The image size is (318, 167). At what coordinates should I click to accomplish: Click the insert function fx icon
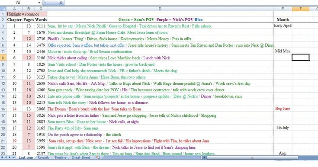point(61,3)
